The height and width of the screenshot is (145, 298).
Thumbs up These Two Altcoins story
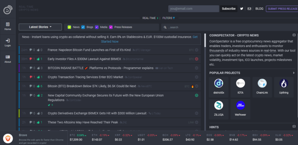click(x=38, y=123)
